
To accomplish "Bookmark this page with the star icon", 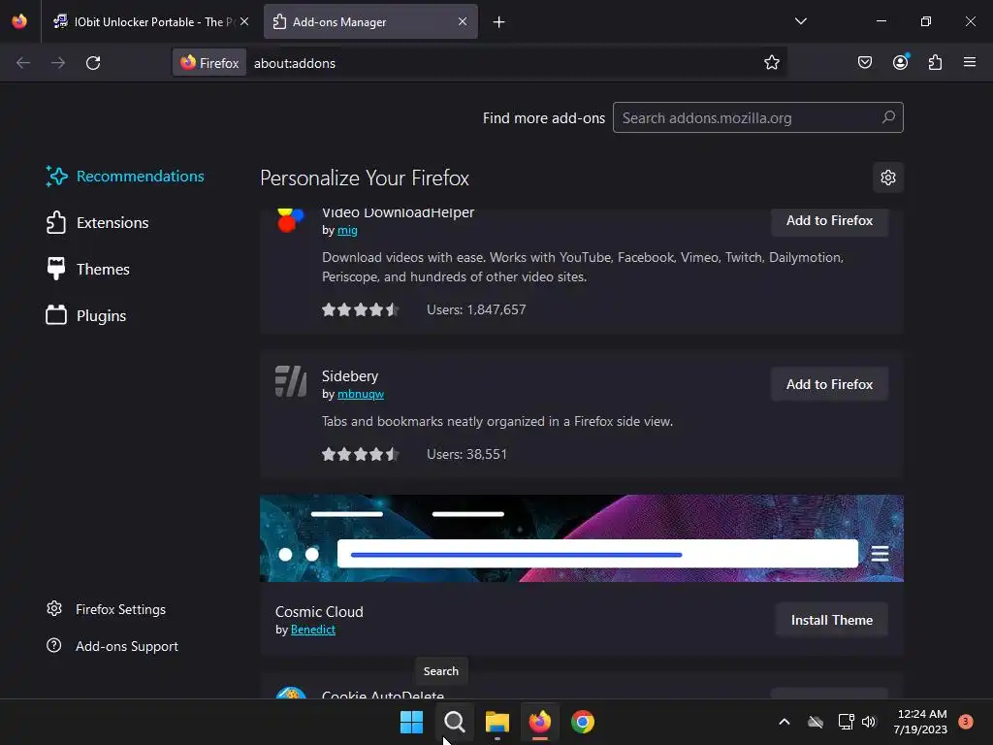I will pyautogui.click(x=771, y=63).
